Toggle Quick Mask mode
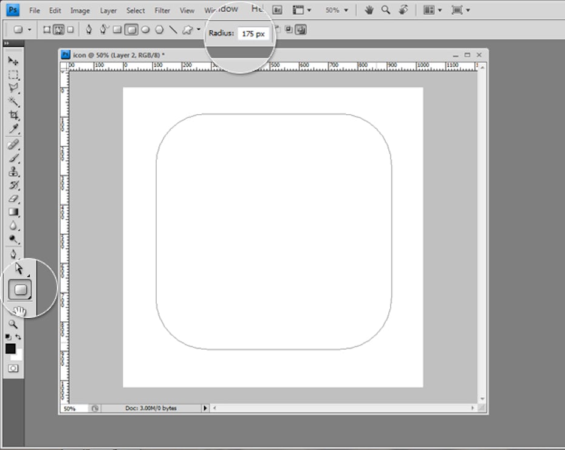The width and height of the screenshot is (565, 450). tap(13, 368)
